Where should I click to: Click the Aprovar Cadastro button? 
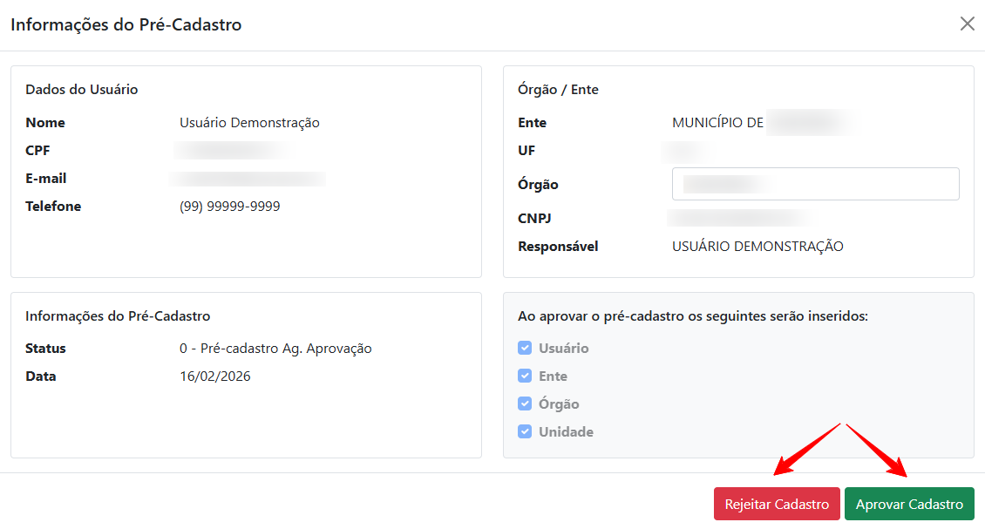pos(909,504)
